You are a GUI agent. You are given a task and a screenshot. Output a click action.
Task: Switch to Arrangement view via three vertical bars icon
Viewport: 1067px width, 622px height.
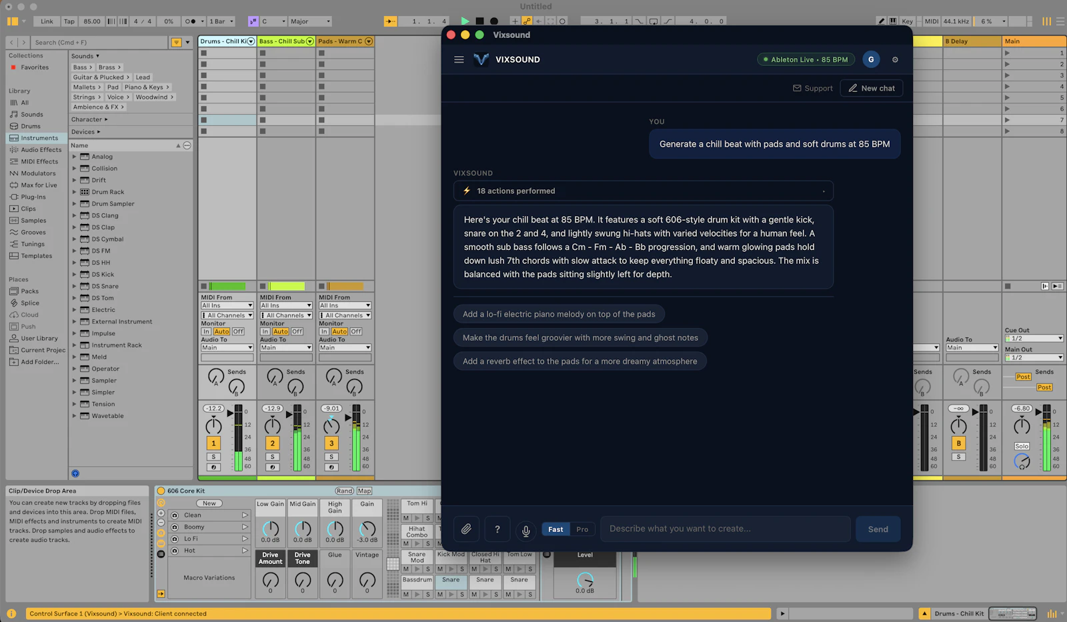pyautogui.click(x=1047, y=21)
